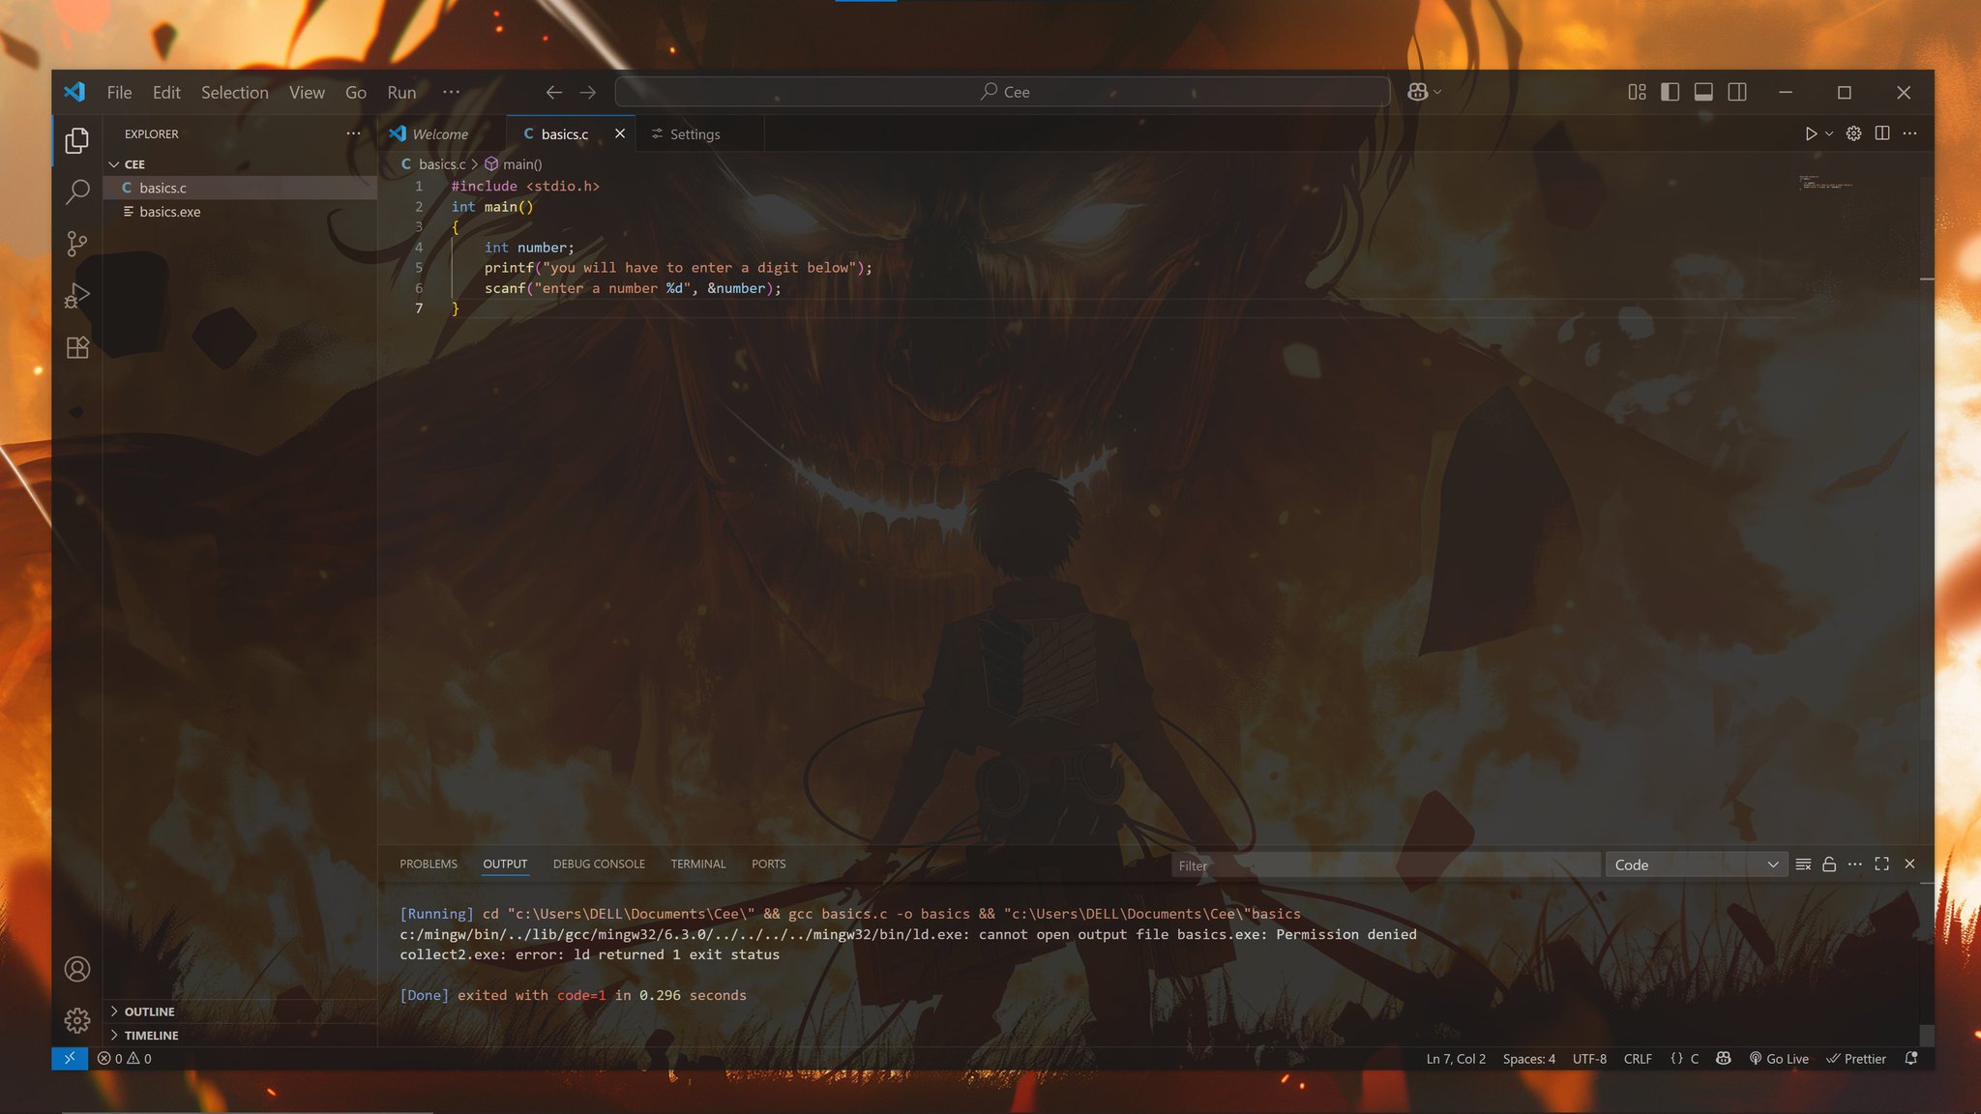Toggle the primary side bar

(x=1671, y=92)
